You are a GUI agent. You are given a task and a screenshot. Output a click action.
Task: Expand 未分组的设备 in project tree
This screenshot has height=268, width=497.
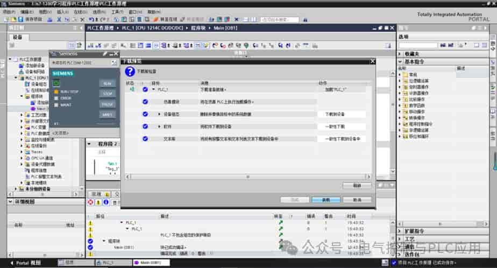(x=16, y=189)
